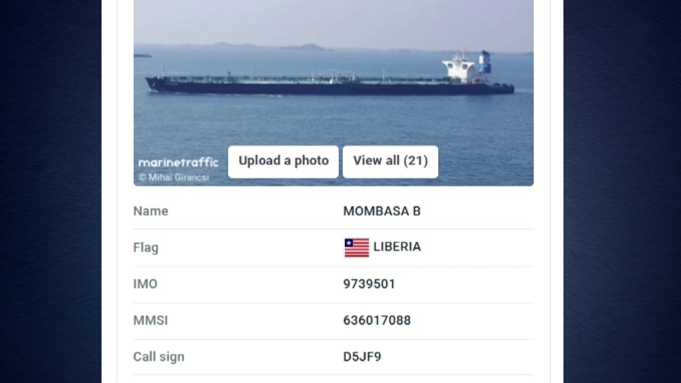The height and width of the screenshot is (383, 681).
Task: Select the IMO number 9739501
Action: tap(369, 284)
